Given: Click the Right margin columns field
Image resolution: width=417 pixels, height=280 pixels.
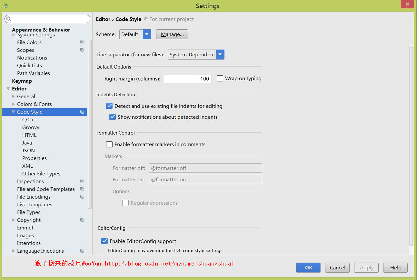Looking at the screenshot, I should coord(188,79).
